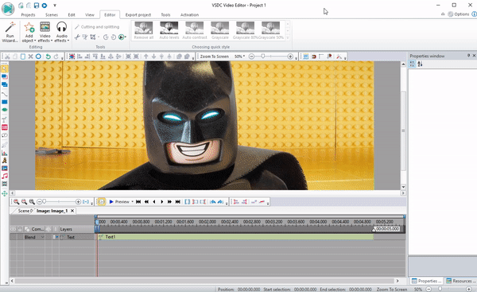Adjust the timeline zoom slider
Image resolution: width=477 pixels, height=292 pixels.
click(44, 201)
